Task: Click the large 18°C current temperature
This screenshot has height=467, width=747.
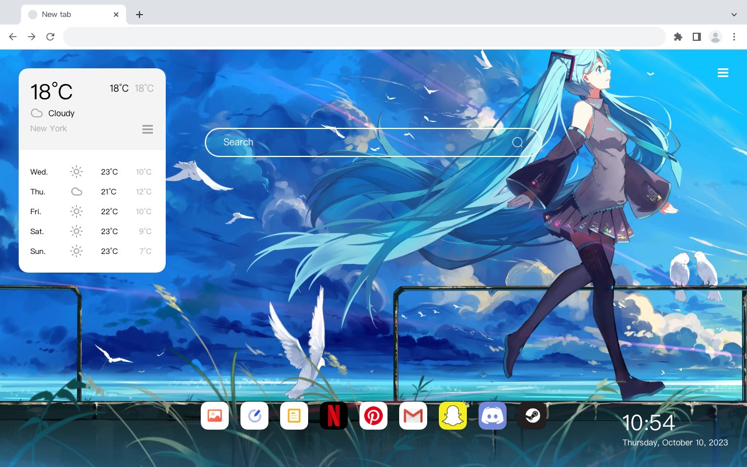Action: 51,92
